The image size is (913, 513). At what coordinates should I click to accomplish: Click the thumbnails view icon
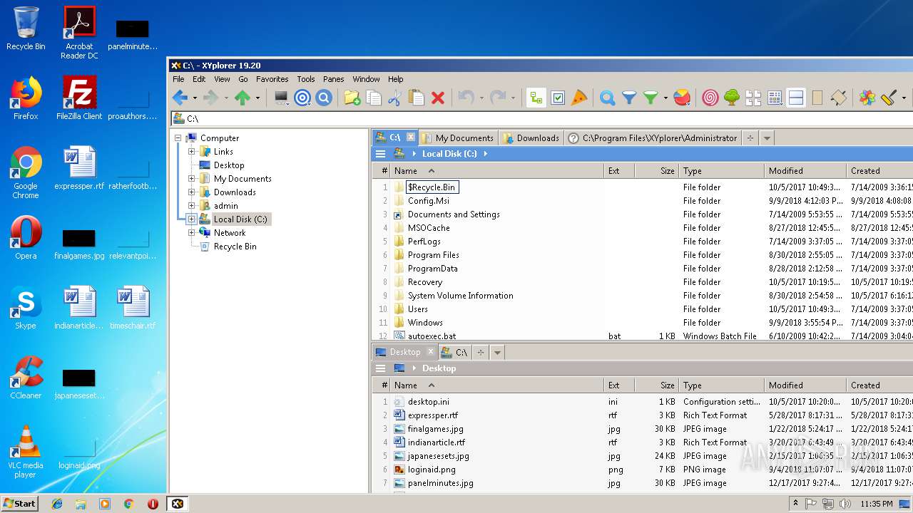(753, 98)
